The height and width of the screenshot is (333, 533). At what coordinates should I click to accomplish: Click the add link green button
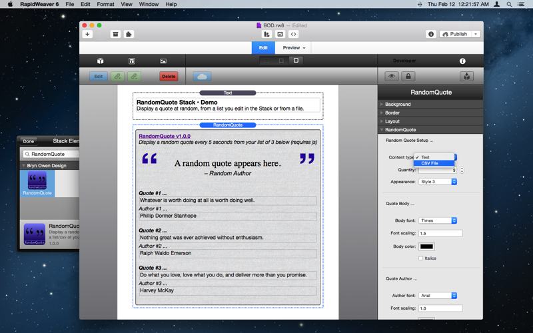coord(118,77)
